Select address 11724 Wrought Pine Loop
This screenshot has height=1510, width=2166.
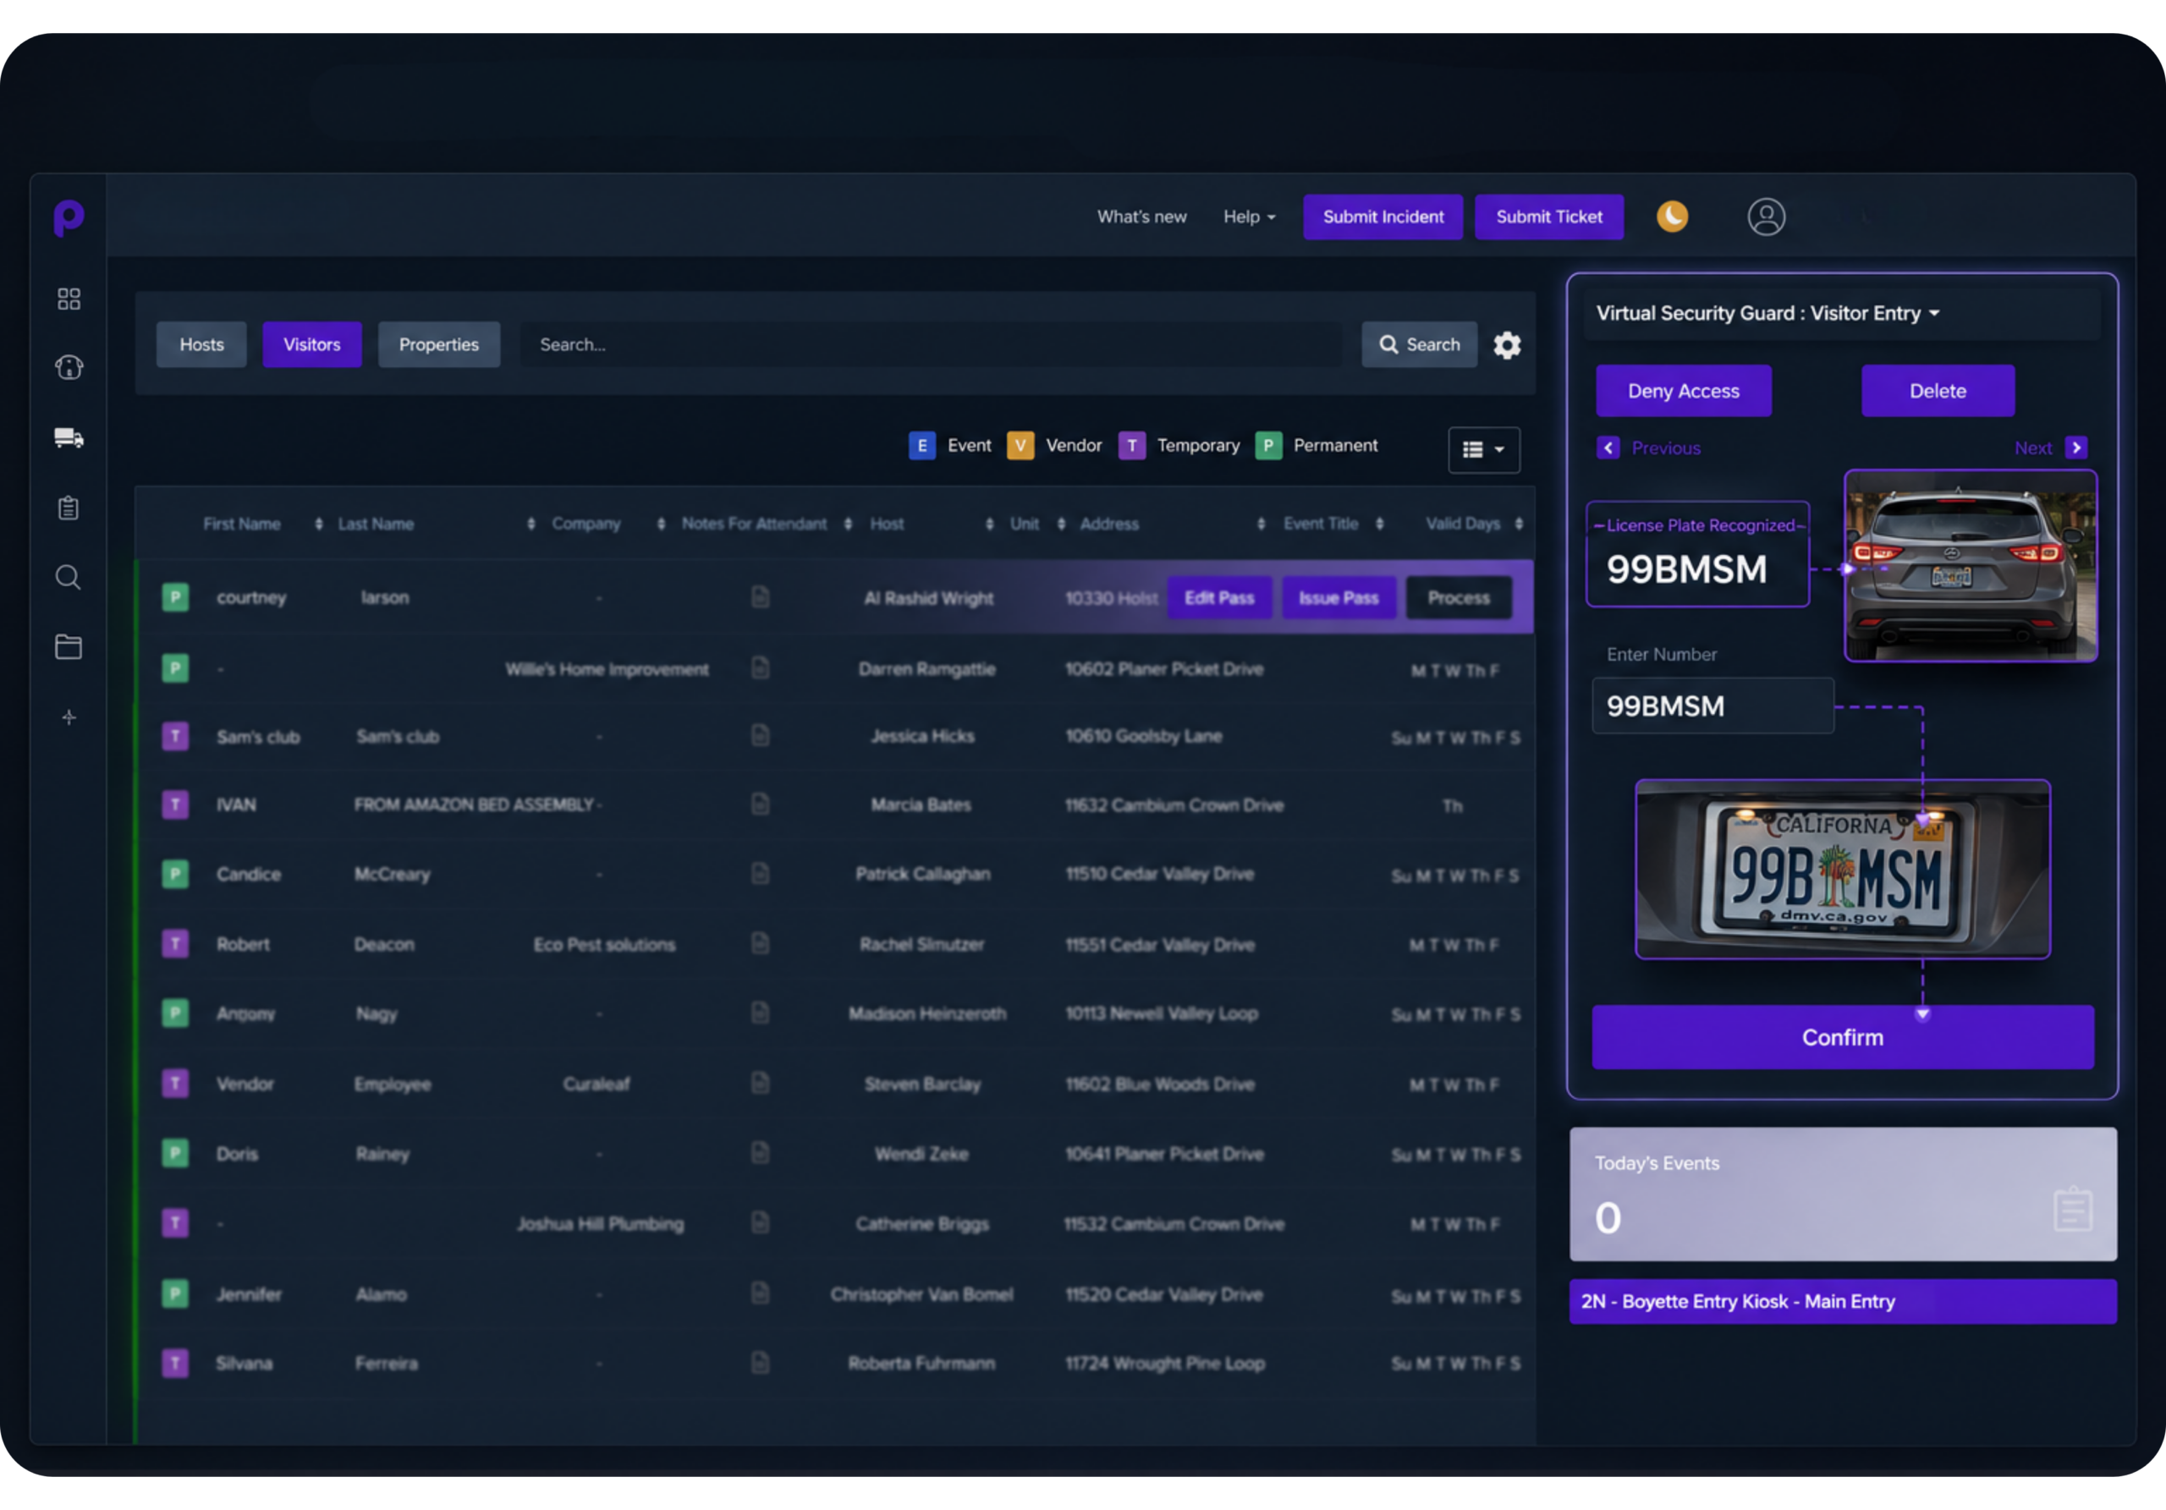pos(1164,1363)
